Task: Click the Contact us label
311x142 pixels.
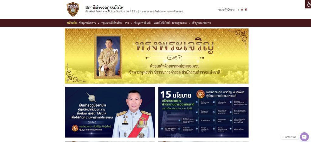Action: pos(289,137)
